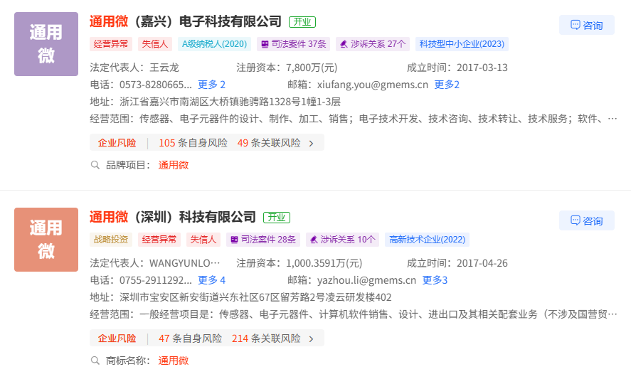Expand 更多 4 phone numbers for Shenzhen company
Viewport: 631px width, 384px height.
pyautogui.click(x=211, y=280)
